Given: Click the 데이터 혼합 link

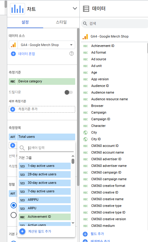Looking at the screenshot, I should coord(27,54).
